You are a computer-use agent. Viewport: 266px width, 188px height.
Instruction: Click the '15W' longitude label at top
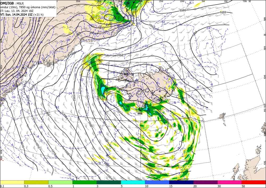(161, 1)
